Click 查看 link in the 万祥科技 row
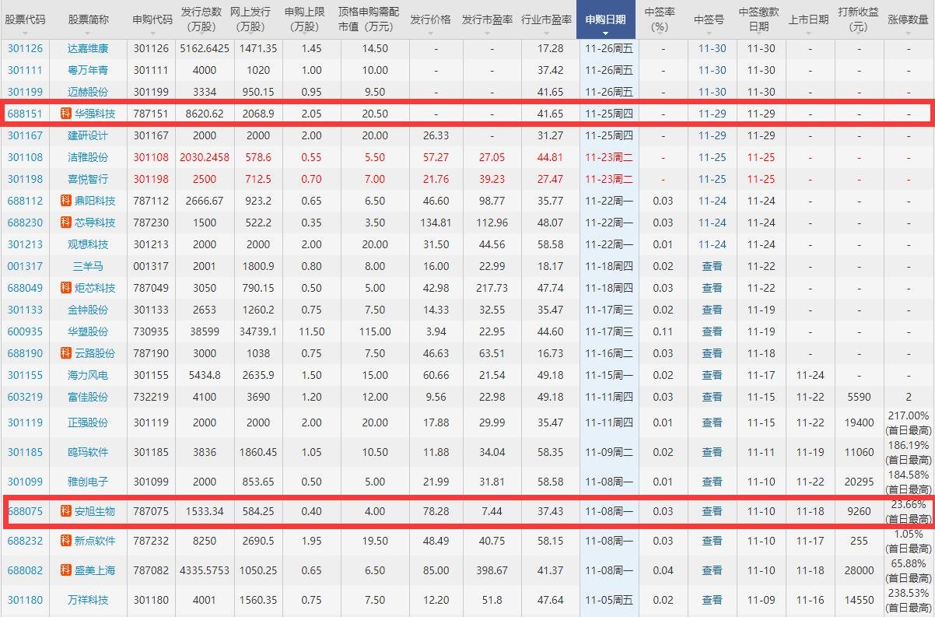Screen dimensions: 935x617 pos(712,600)
